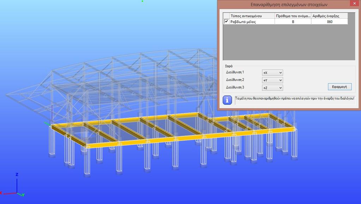Click the blue information icon
This screenshot has height=204, width=361.
pos(227,100)
